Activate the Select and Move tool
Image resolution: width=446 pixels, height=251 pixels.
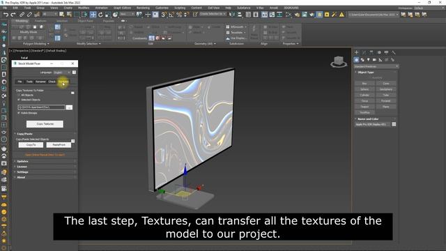93,15
